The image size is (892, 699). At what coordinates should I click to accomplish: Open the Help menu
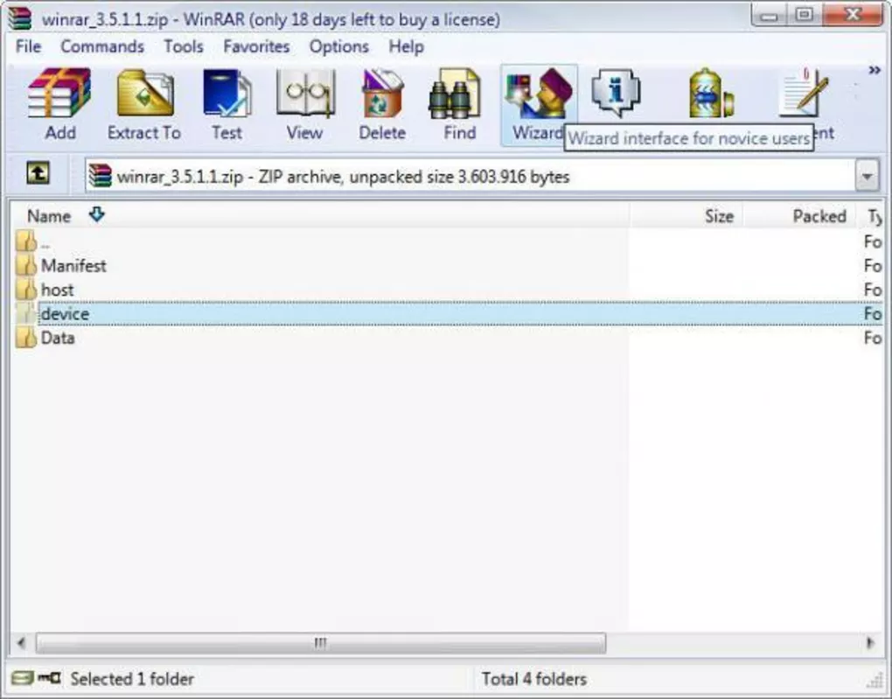point(406,46)
